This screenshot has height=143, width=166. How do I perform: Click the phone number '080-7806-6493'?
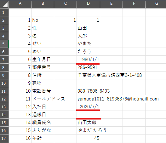pos(94,91)
